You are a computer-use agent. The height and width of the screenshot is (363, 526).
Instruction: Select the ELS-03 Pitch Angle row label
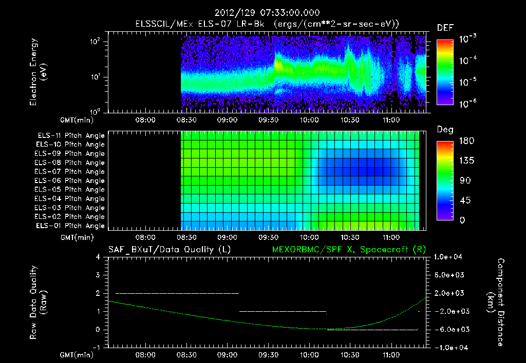(70, 208)
